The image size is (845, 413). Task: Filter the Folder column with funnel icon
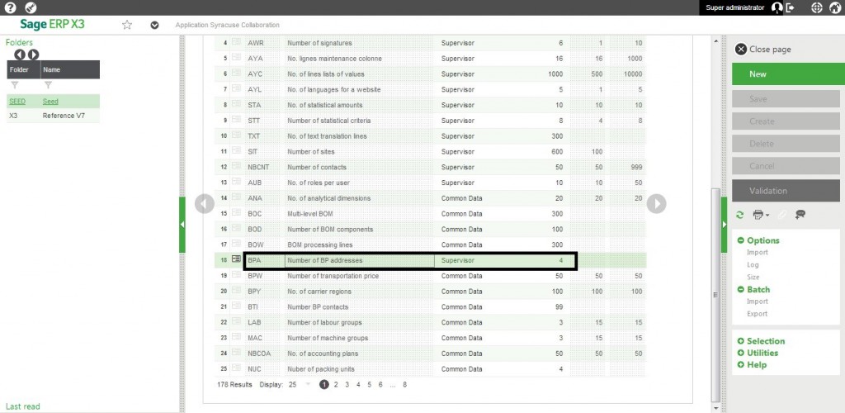coord(14,85)
